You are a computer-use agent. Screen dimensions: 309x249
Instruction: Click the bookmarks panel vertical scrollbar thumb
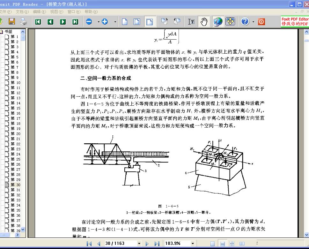pyautogui.click(x=23, y=37)
